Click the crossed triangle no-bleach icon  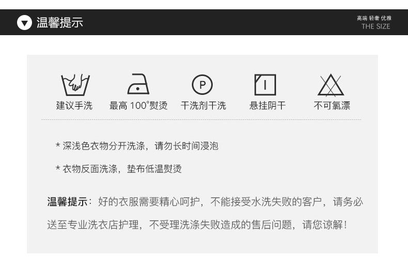[331, 85]
